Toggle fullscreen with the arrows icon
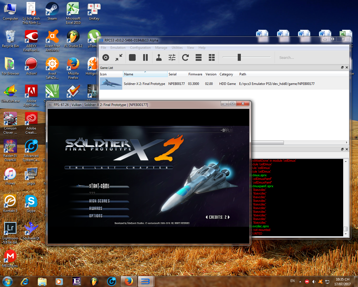Viewport: 358px width, 287px height. click(x=119, y=58)
